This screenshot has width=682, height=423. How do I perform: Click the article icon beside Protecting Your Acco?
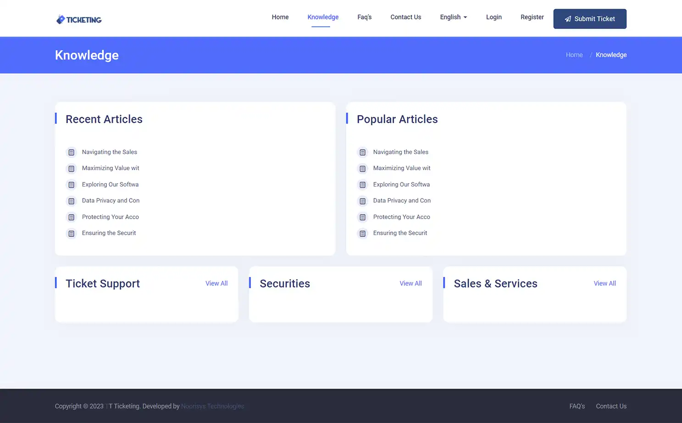coord(71,217)
